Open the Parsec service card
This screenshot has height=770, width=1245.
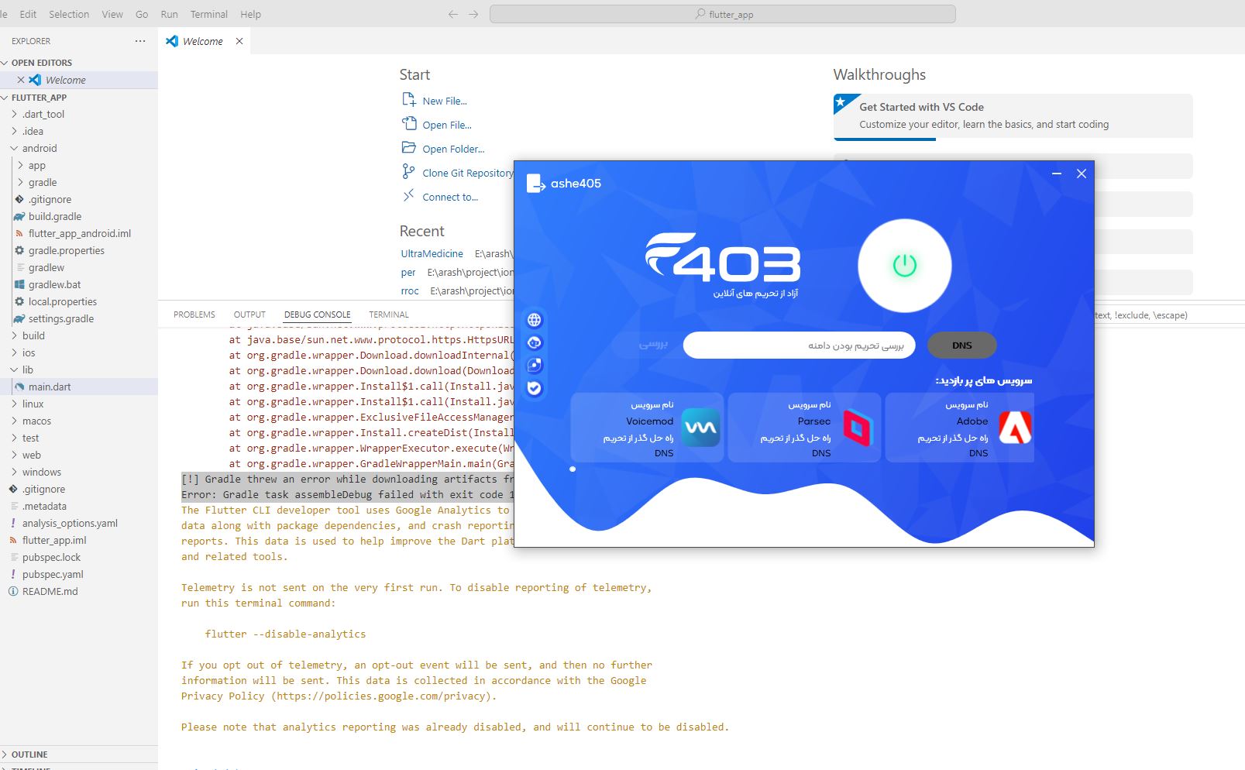pos(804,428)
